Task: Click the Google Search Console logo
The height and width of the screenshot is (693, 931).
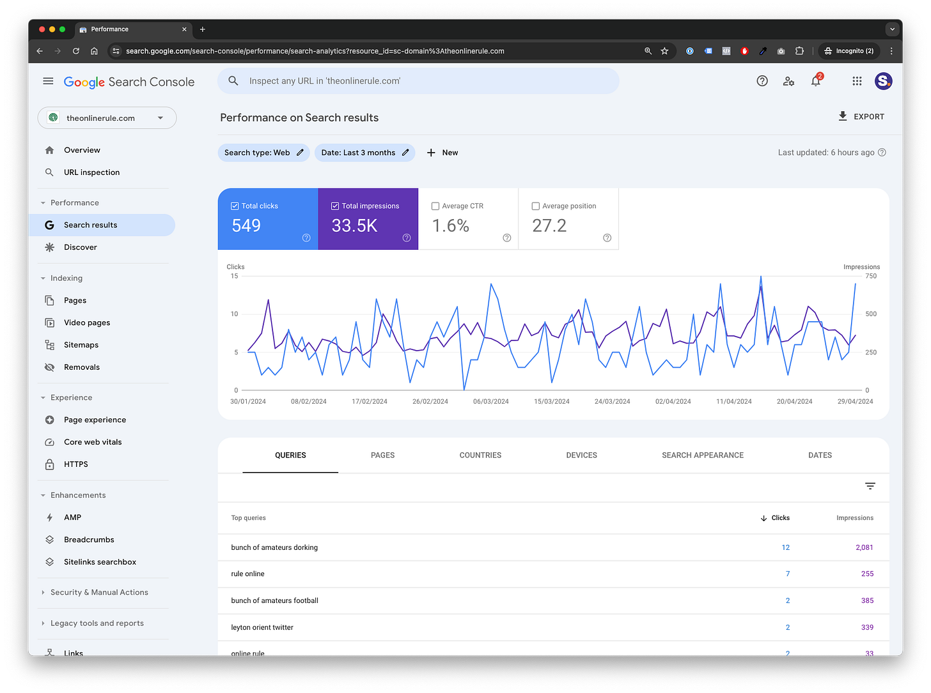Action: tap(129, 82)
